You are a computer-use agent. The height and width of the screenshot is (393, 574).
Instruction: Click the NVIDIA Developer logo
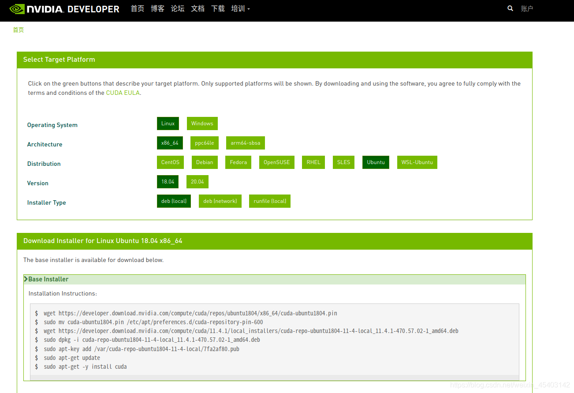click(64, 9)
